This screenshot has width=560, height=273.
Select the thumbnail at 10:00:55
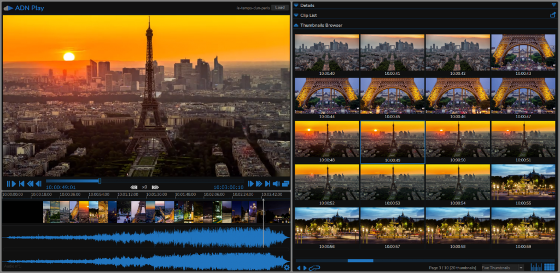point(523,181)
